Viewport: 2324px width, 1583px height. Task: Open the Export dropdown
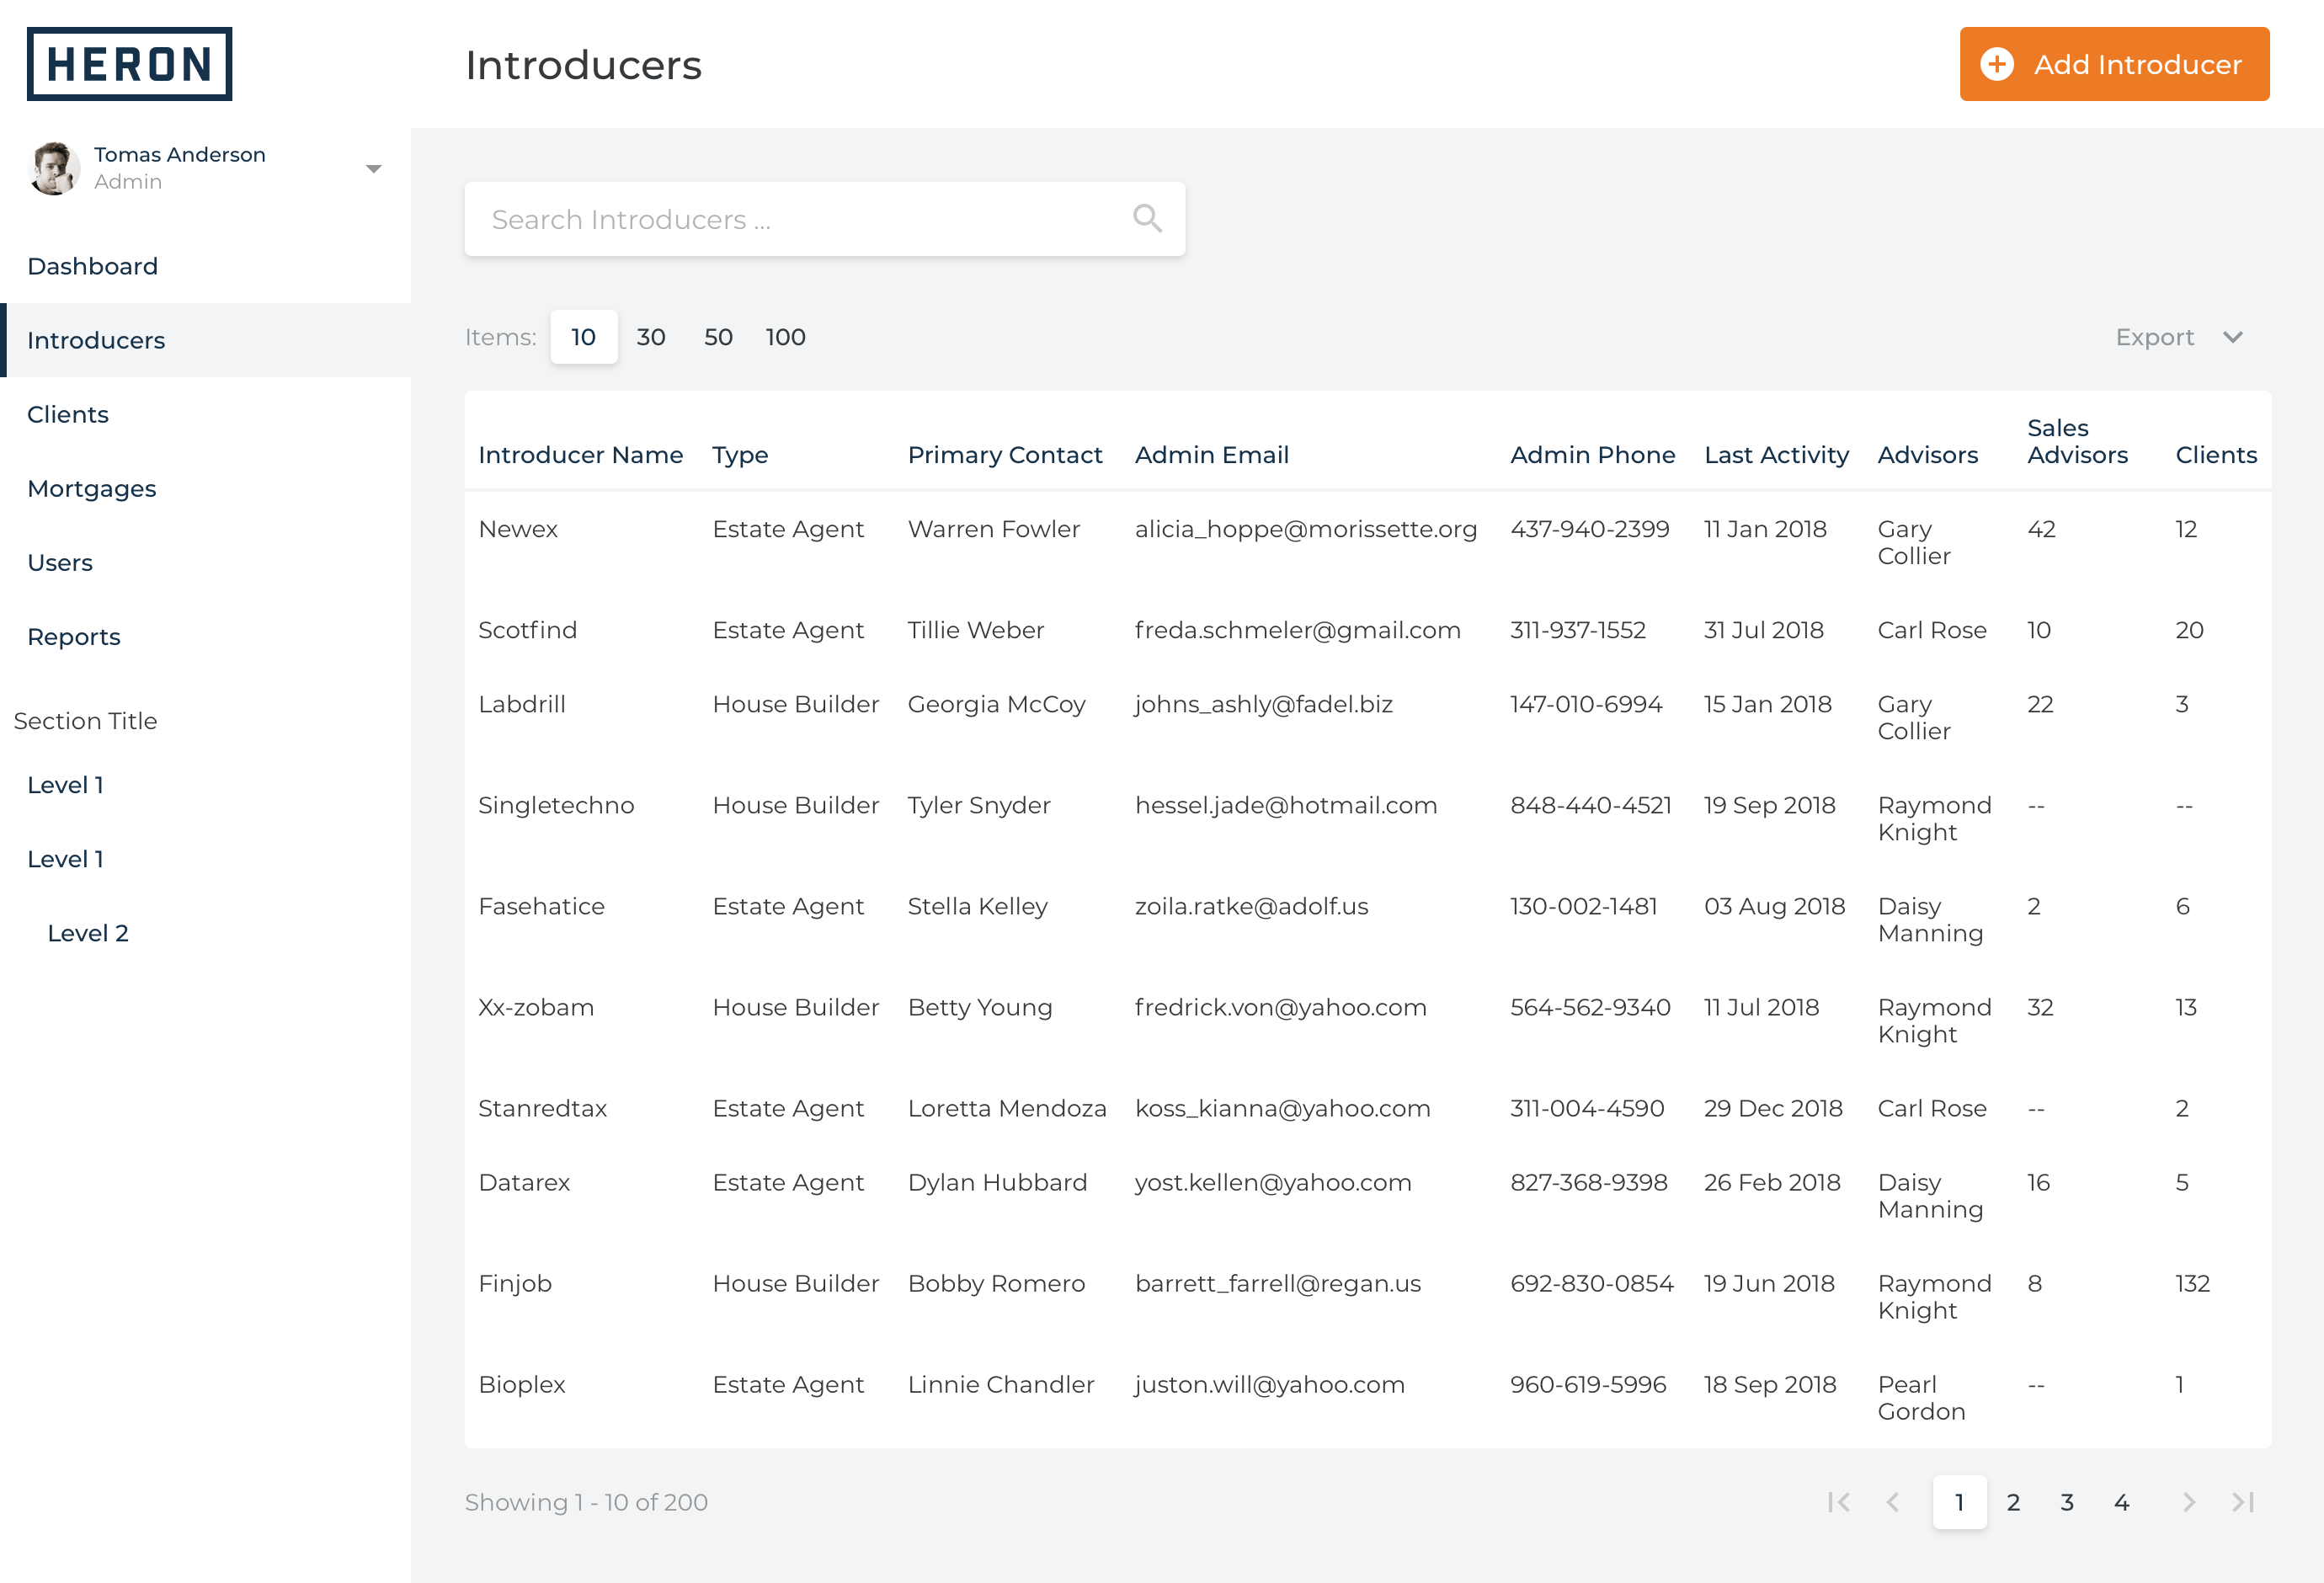tap(2180, 337)
